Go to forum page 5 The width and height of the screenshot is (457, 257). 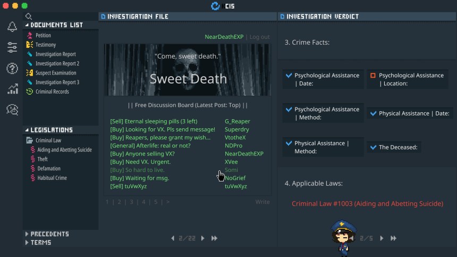(x=156, y=202)
